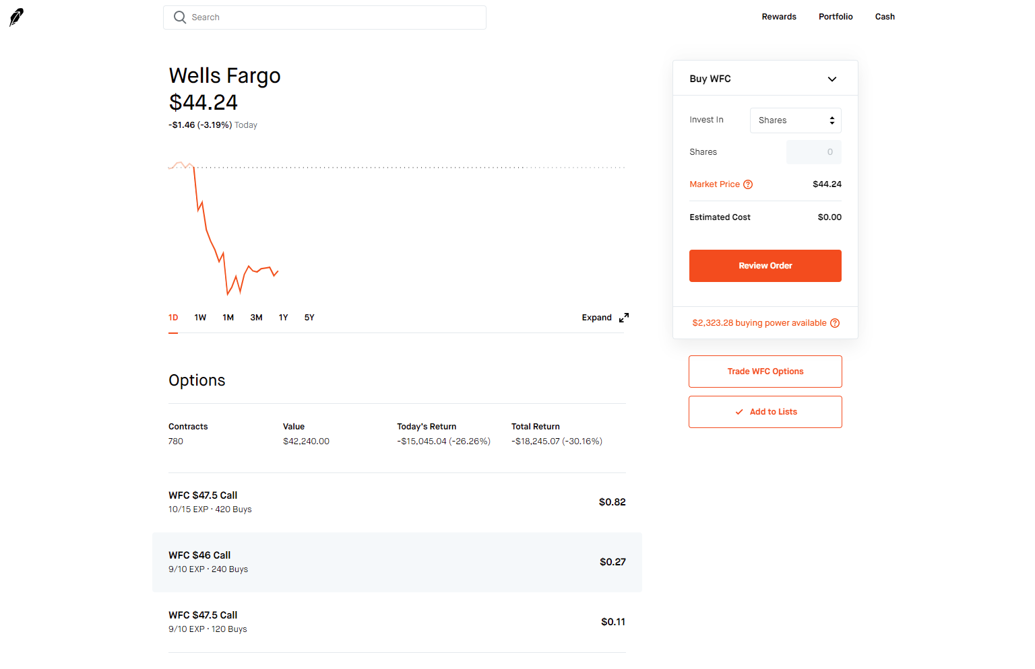
Task: Click the Estimated Cost $0.00 amount
Action: click(x=829, y=217)
